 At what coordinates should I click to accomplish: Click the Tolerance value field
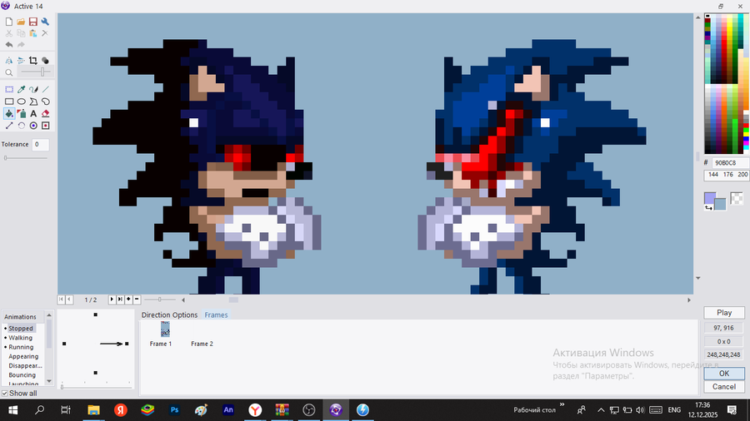click(40, 144)
